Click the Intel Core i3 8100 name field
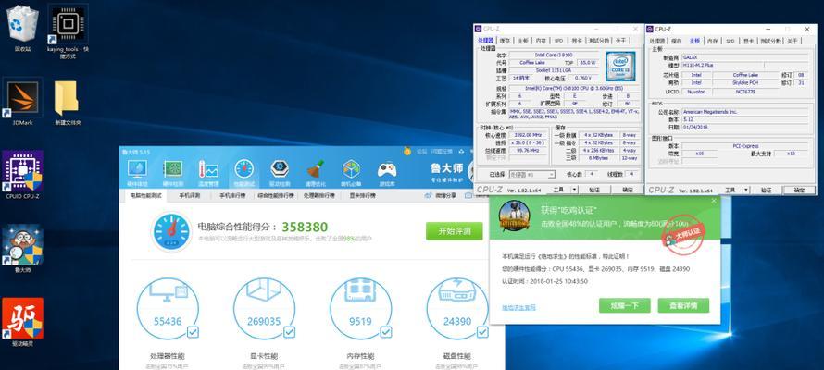Image resolution: width=824 pixels, height=370 pixels. pos(556,55)
